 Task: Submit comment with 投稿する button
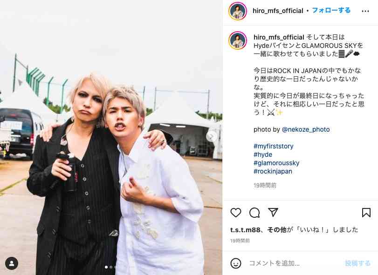point(357,263)
